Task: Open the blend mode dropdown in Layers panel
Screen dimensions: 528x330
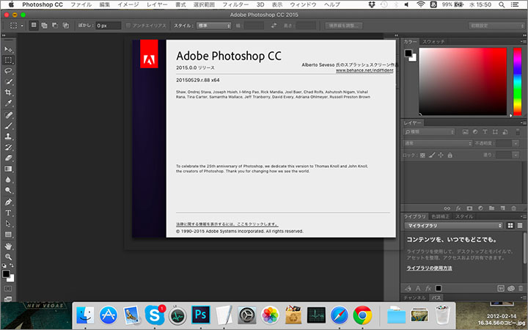Action: click(437, 144)
